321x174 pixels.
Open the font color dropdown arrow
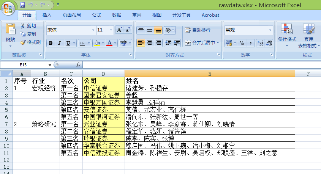pyautogui.click(x=115, y=43)
